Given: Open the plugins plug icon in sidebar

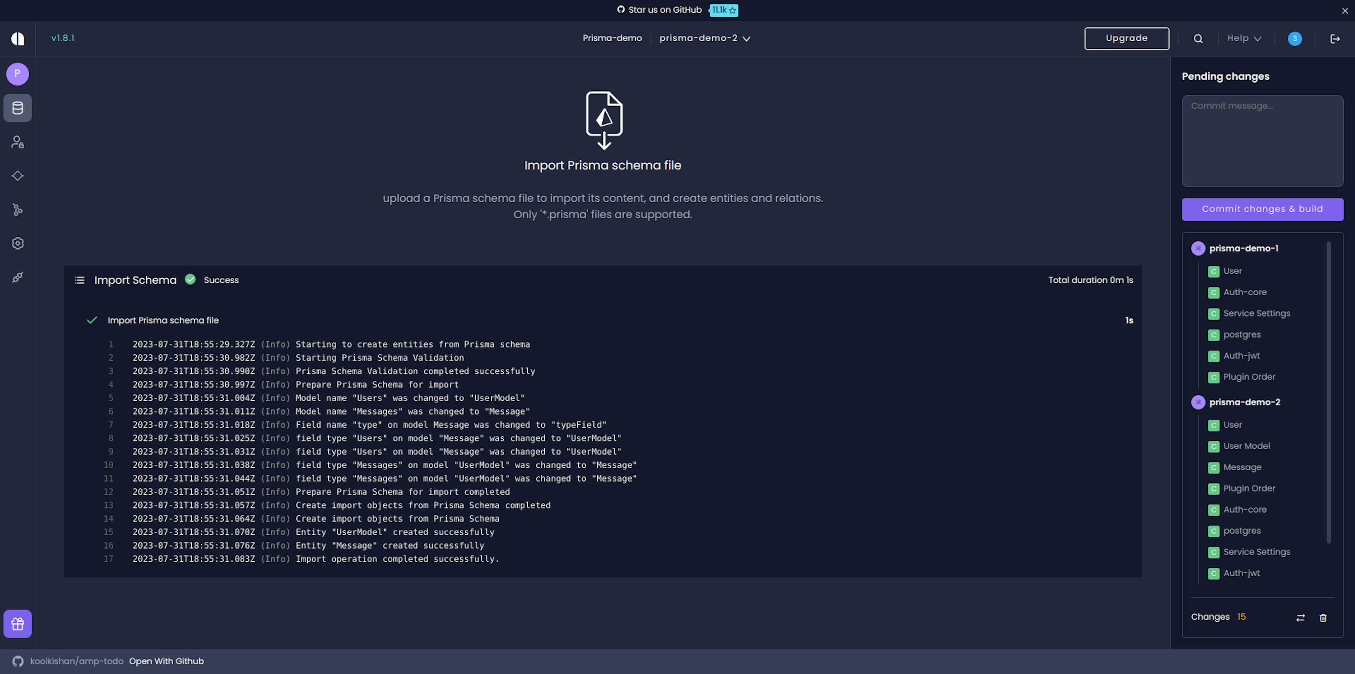Looking at the screenshot, I should [17, 277].
